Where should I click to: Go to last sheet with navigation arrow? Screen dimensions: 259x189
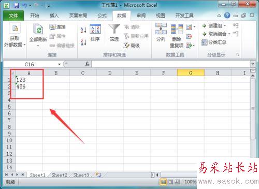(x=23, y=175)
